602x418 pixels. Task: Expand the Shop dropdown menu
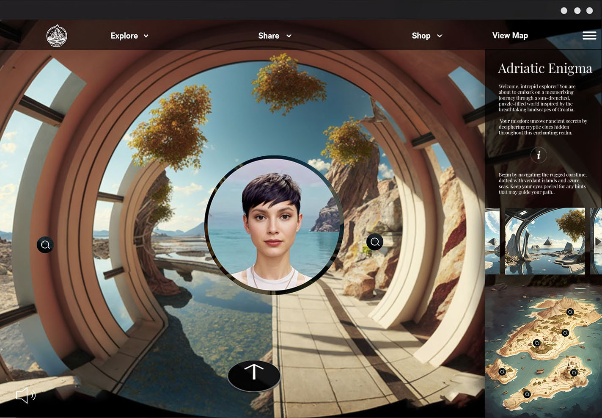click(427, 36)
